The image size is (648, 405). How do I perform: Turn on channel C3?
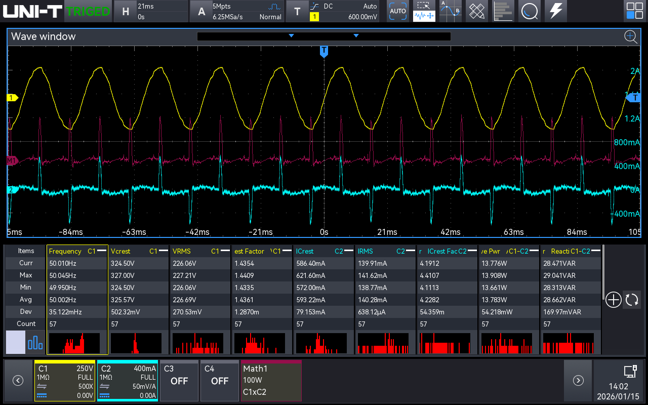179,381
